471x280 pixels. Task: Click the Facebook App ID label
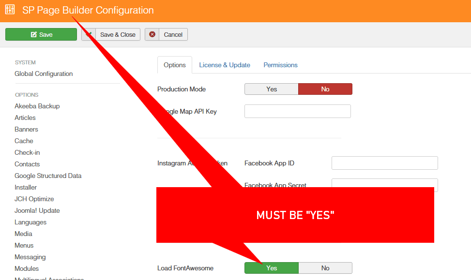pos(270,163)
